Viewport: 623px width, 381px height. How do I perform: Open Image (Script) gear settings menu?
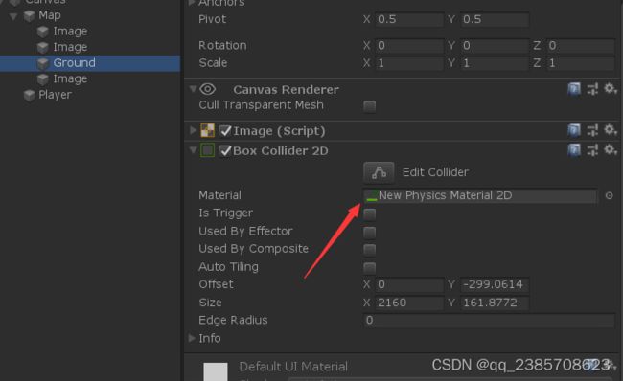[610, 130]
